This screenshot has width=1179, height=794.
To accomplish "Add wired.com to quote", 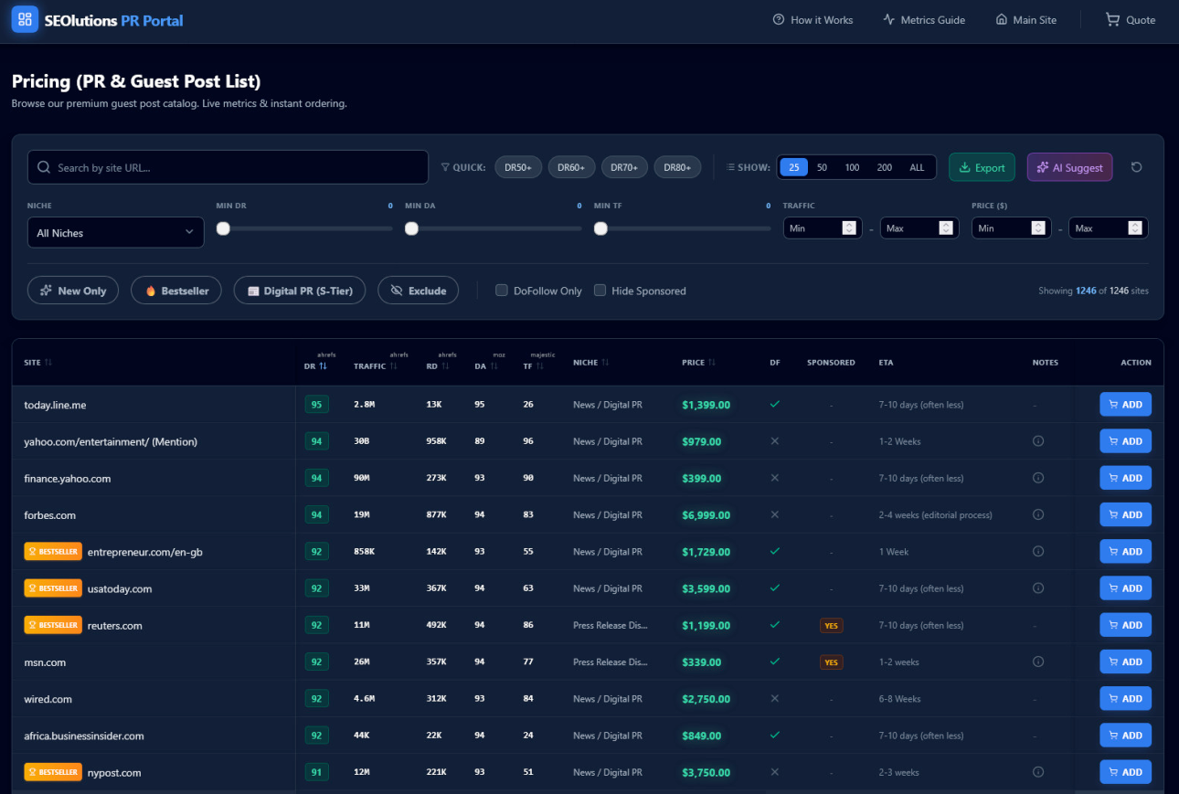I will 1125,698.
